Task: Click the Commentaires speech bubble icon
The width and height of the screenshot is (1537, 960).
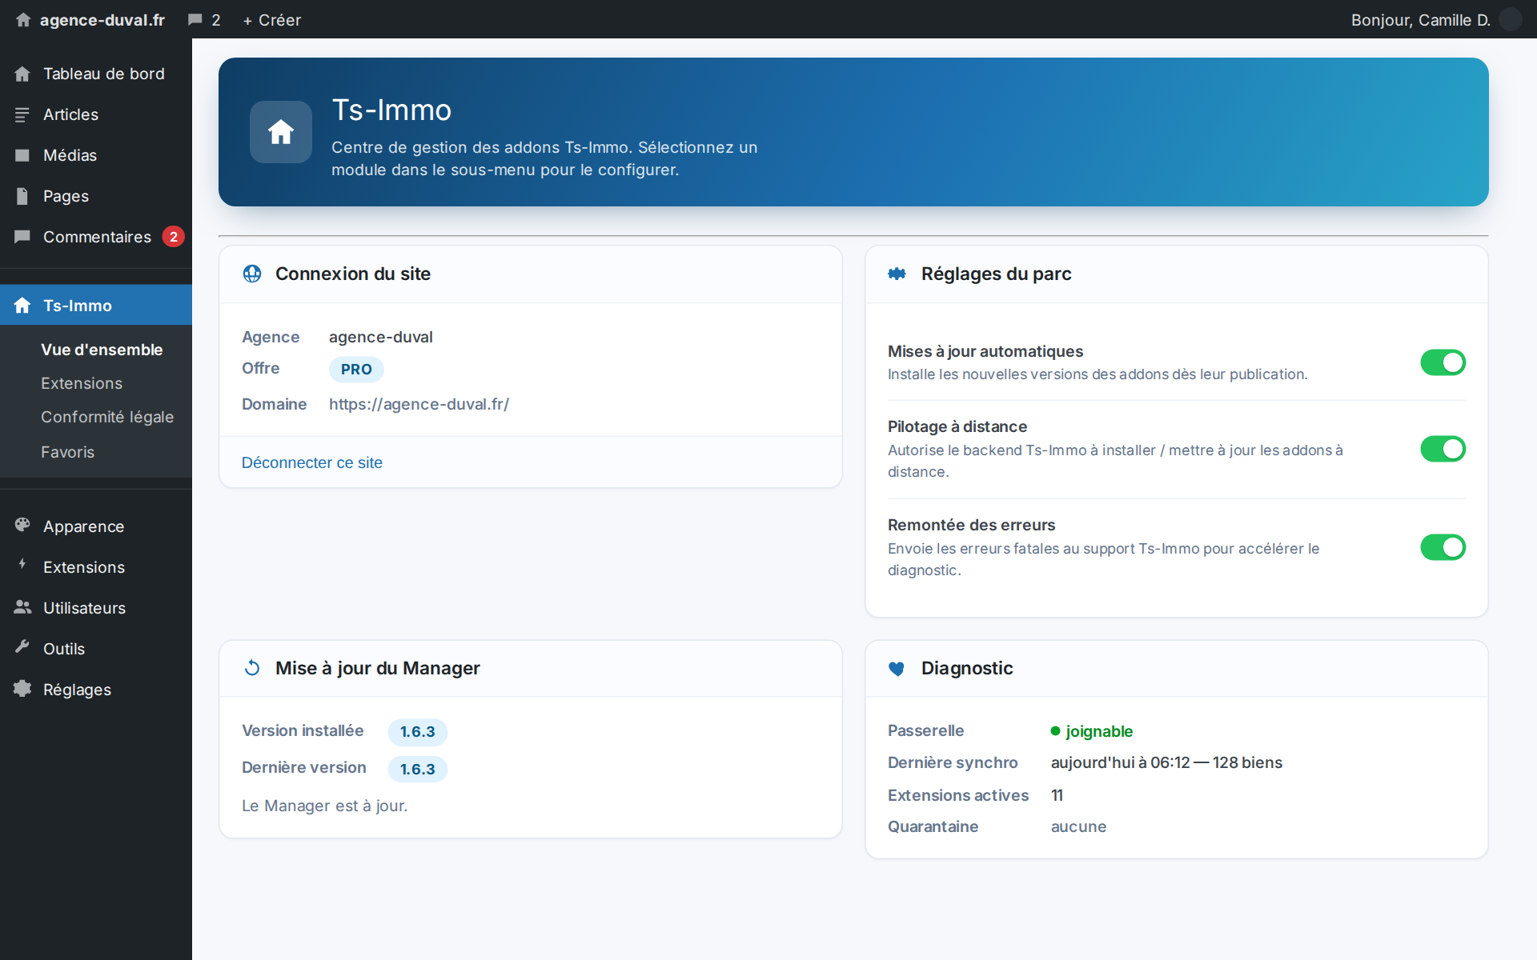Action: [x=22, y=237]
